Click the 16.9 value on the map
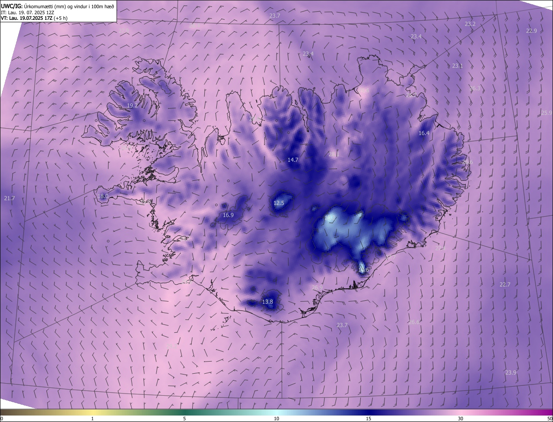The height and width of the screenshot is (422, 553). coord(228,215)
